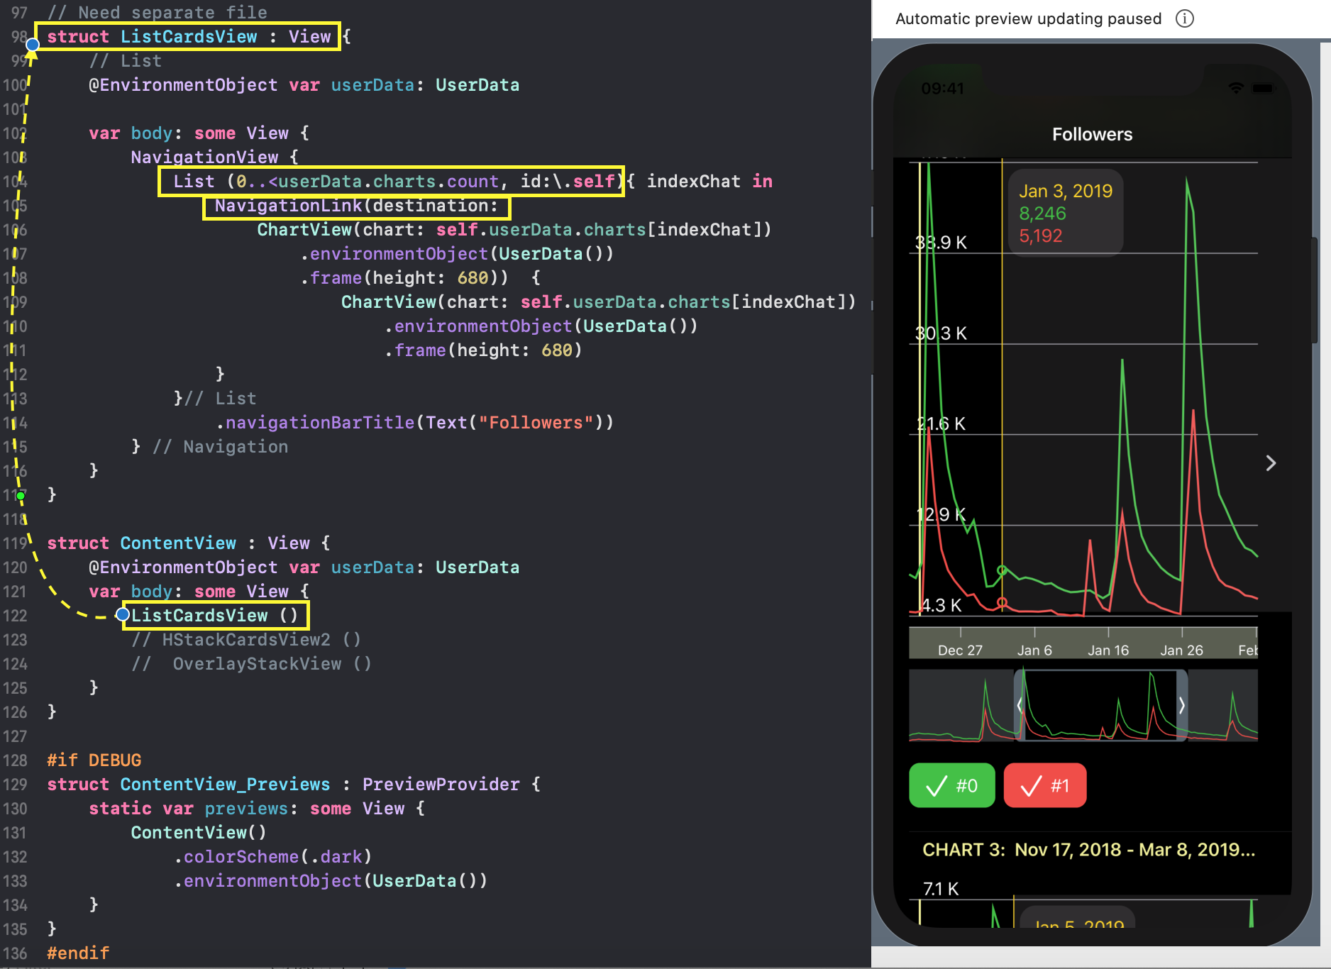The height and width of the screenshot is (969, 1331).
Task: Click the Dec 27 axis label
Action: pyautogui.click(x=960, y=650)
